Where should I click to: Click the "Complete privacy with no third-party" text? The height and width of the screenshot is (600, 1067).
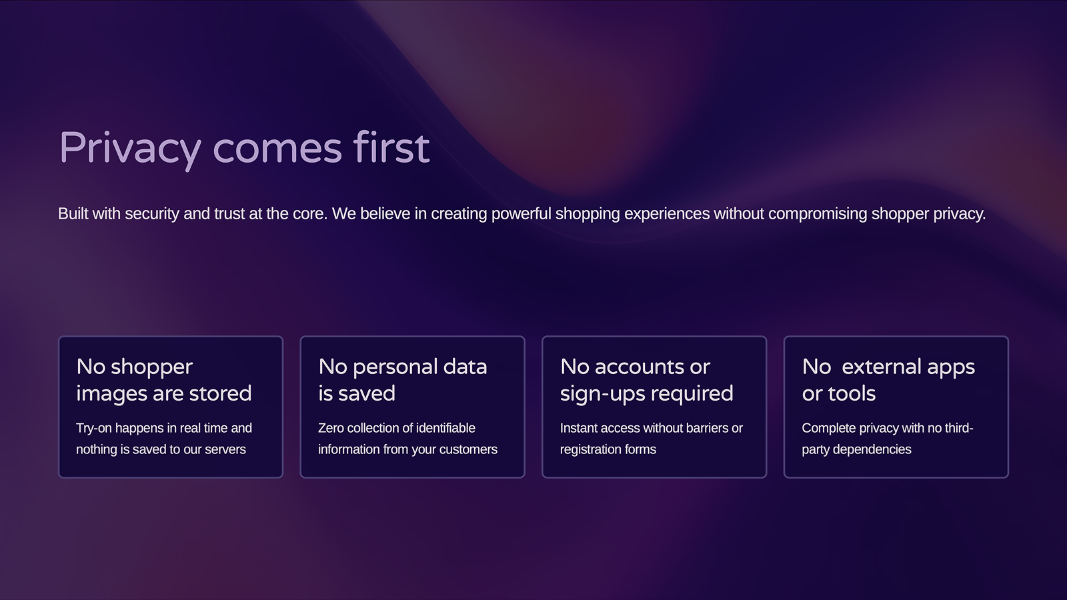pos(887,428)
